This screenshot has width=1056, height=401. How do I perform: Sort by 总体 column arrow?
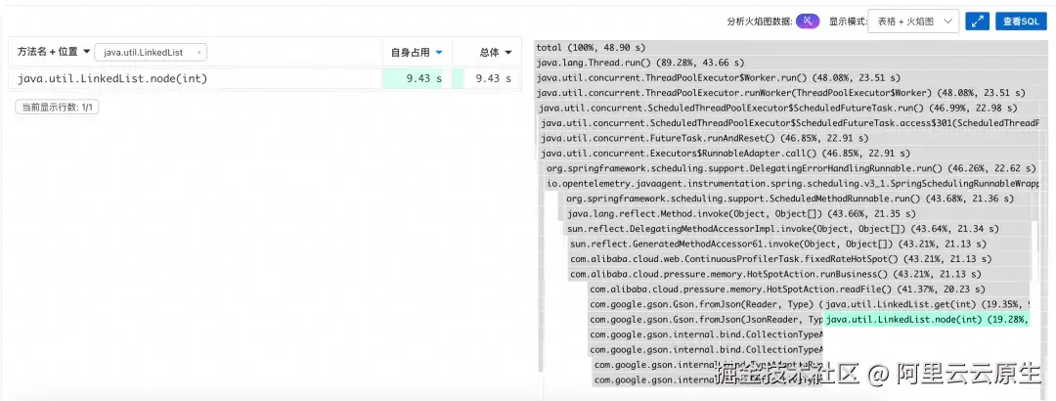[508, 53]
